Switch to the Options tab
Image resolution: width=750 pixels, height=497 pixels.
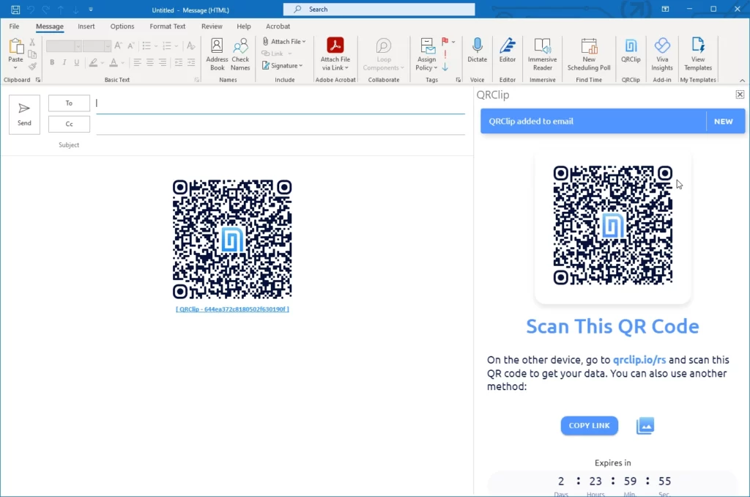[x=122, y=26]
